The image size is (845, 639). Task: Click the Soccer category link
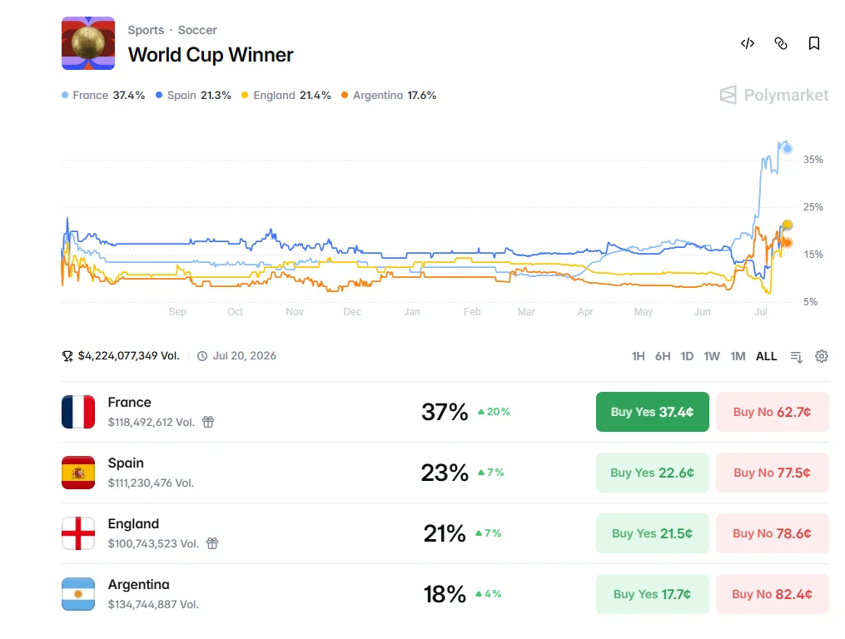coord(197,30)
